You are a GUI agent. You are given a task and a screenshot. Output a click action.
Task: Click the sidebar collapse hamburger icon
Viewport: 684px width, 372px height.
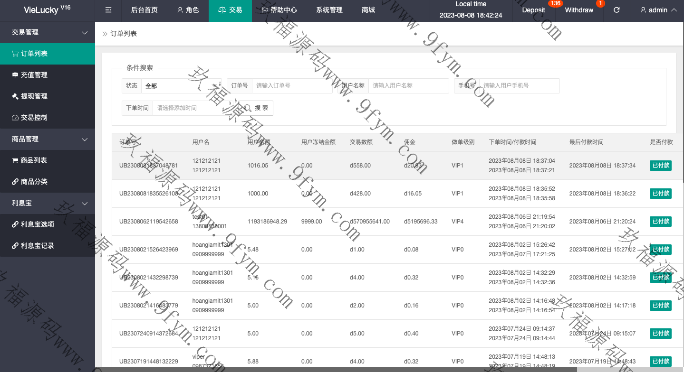(x=108, y=10)
